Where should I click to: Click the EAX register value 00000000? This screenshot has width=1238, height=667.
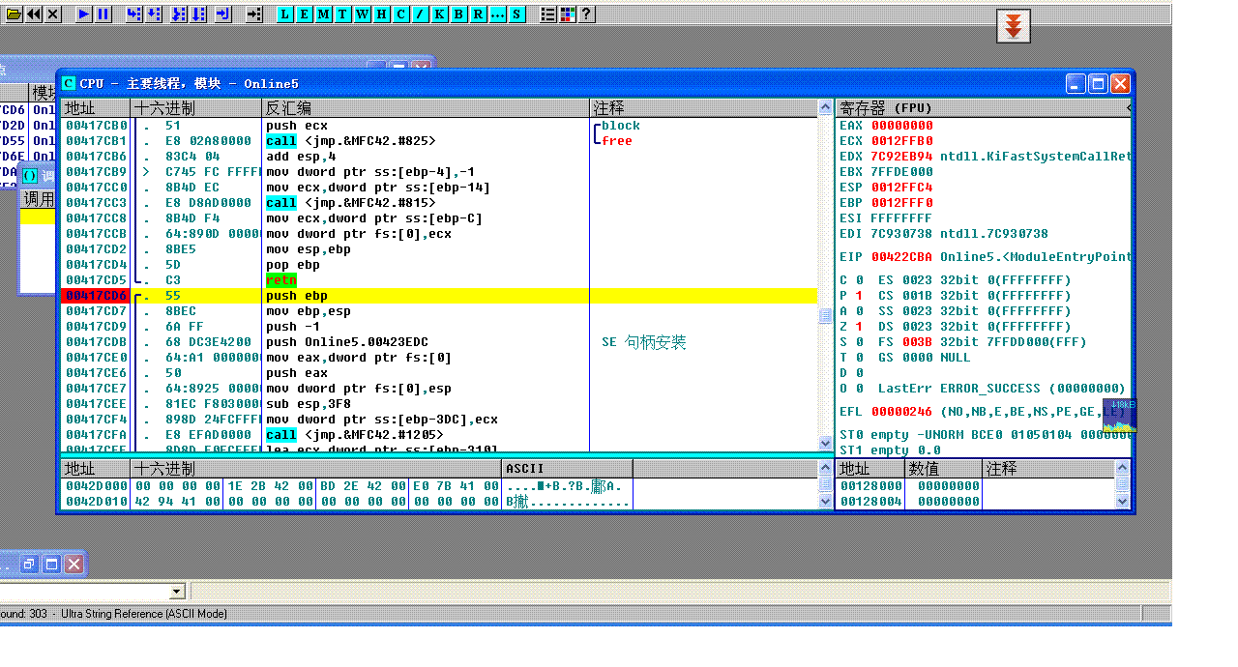(x=901, y=126)
